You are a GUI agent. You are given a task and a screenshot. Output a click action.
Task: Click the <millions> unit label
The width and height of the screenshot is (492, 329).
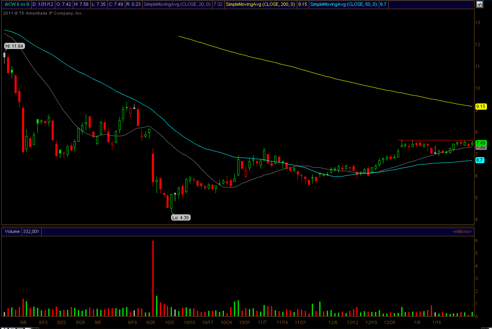point(462,231)
